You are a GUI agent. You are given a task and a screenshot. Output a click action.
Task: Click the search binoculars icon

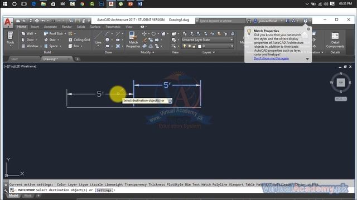pyautogui.click(x=249, y=21)
